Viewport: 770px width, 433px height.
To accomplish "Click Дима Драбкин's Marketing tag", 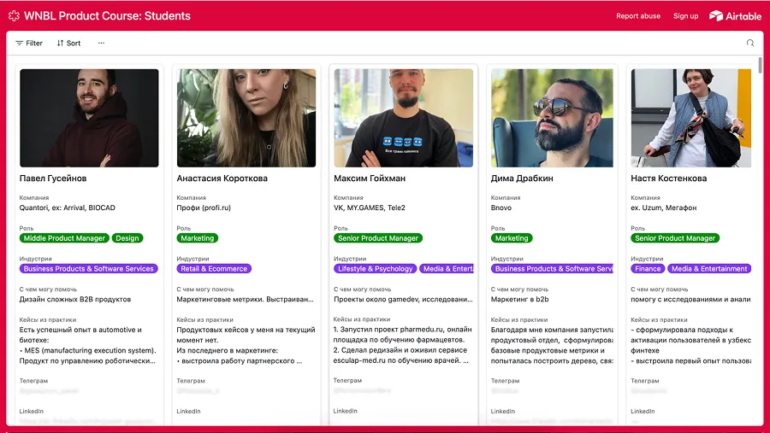I will pos(512,238).
